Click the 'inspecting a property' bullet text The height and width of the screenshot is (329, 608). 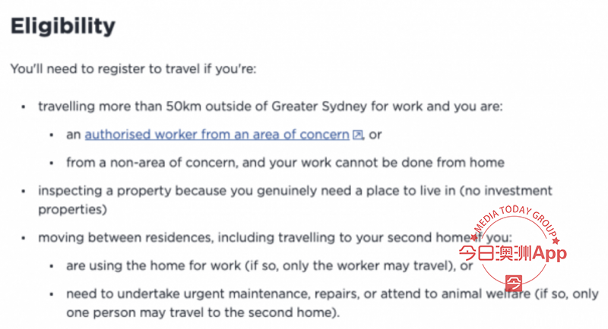point(295,200)
